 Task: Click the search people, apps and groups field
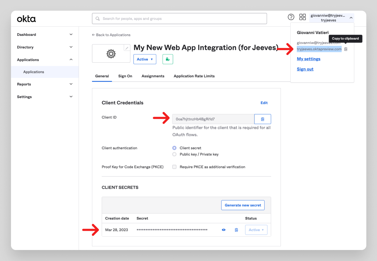[x=179, y=19]
